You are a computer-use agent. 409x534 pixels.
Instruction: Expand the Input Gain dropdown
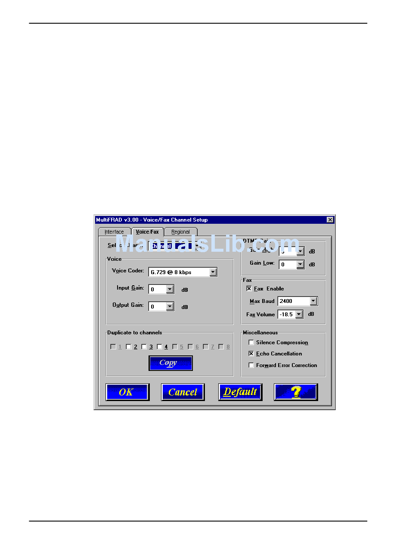170,290
